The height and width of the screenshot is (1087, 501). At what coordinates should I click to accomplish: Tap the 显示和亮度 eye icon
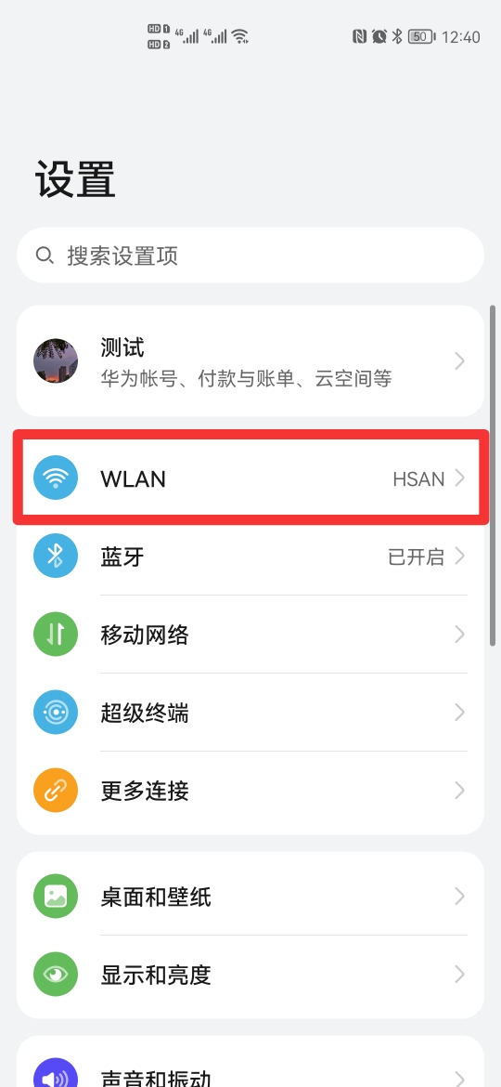pos(56,975)
